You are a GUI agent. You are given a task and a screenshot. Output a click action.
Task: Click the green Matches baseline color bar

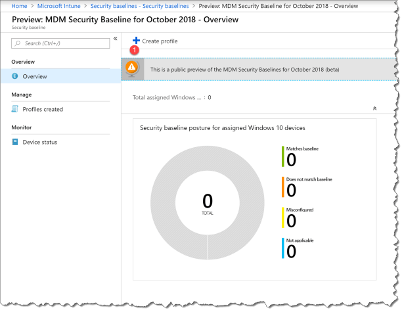tap(283, 156)
